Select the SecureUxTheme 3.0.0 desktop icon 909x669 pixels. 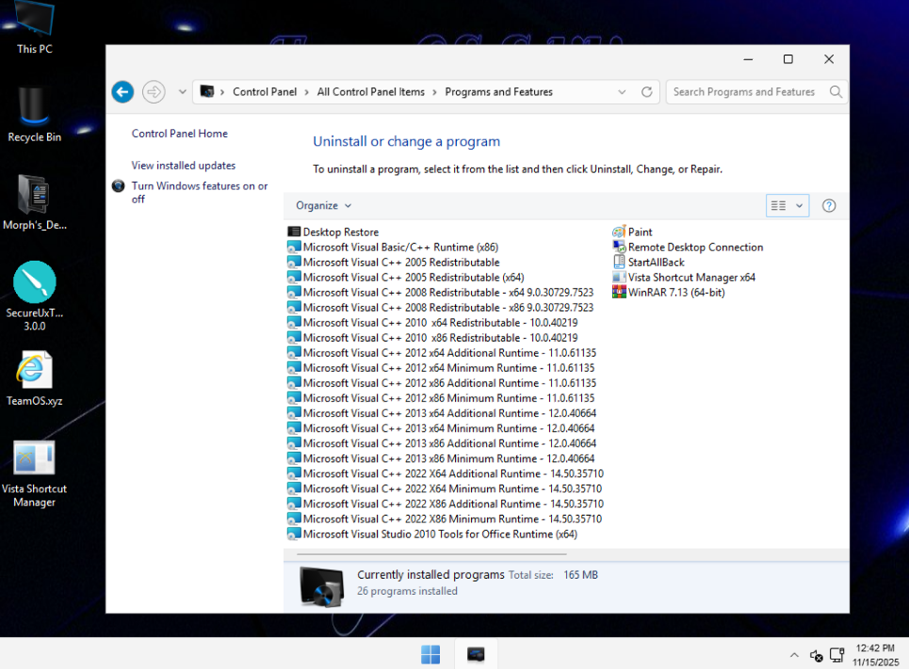click(34, 296)
